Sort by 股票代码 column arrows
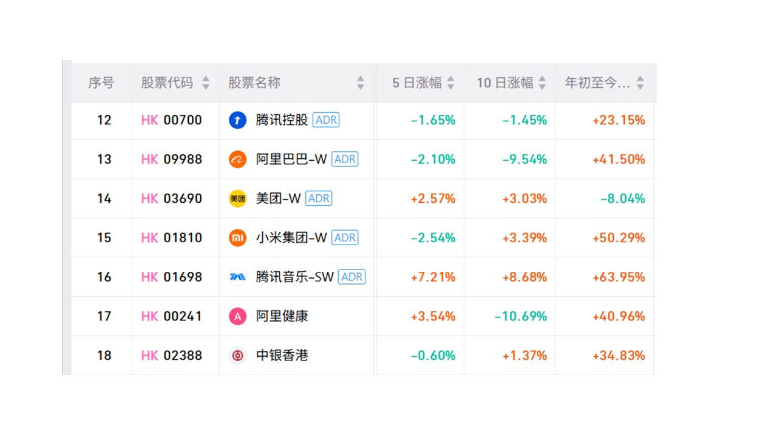 tap(206, 83)
